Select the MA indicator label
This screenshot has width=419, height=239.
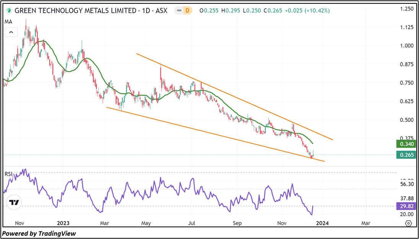[8, 22]
